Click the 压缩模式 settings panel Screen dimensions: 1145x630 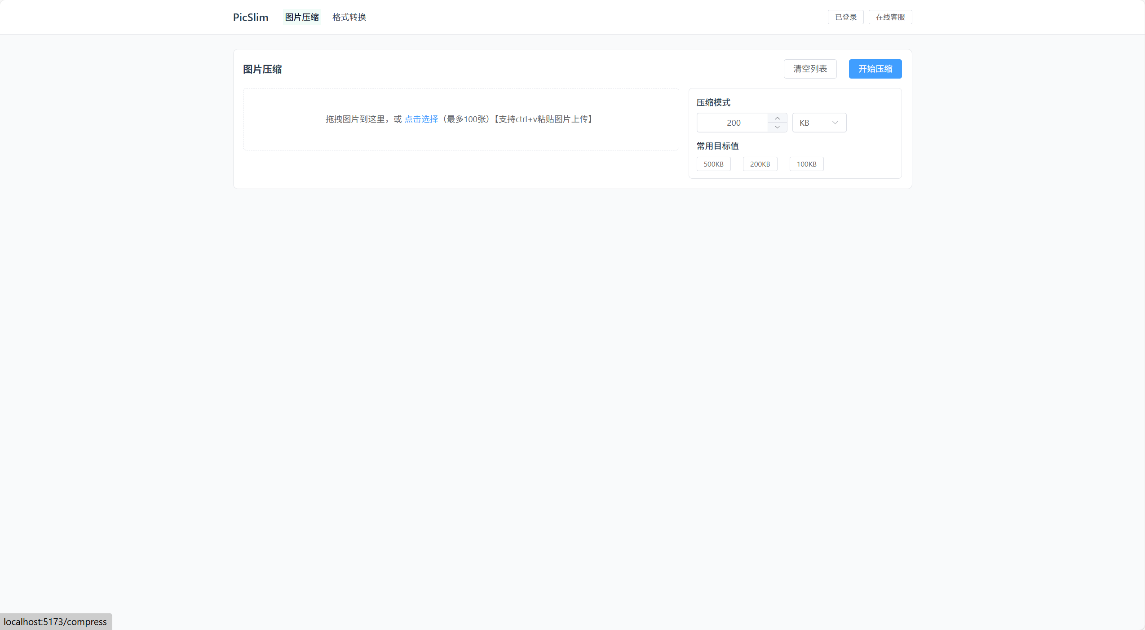click(x=794, y=133)
